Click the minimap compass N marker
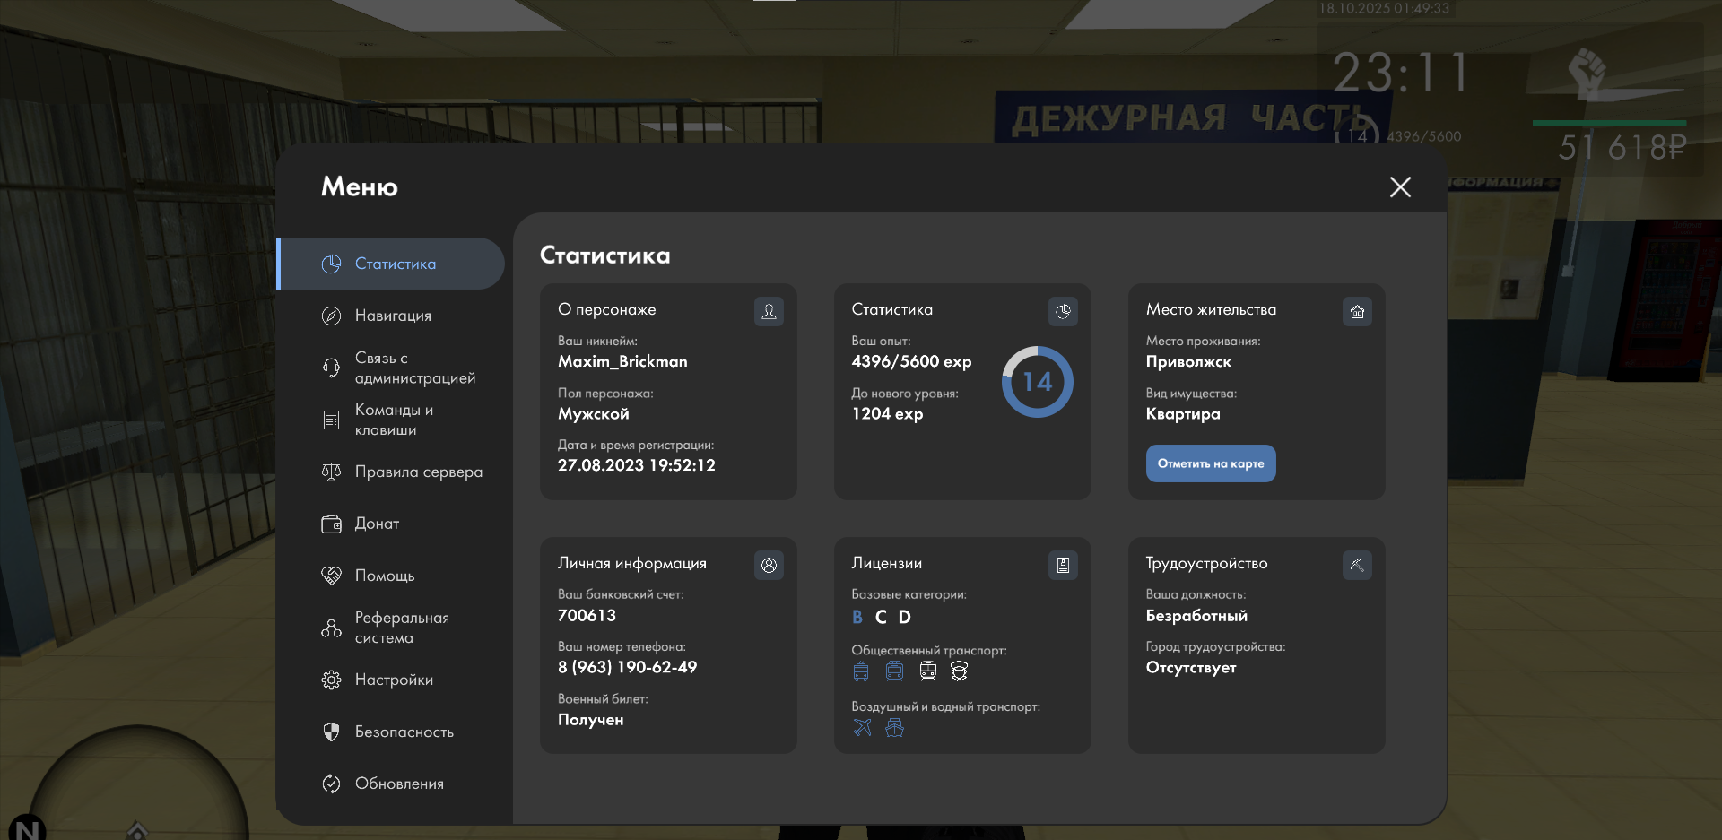The image size is (1722, 840). 27,828
